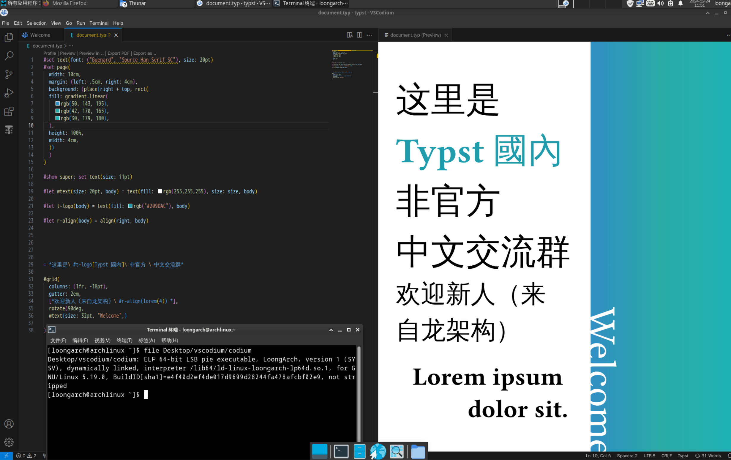Click the keyboard icon in the system tray

pyautogui.click(x=650, y=4)
